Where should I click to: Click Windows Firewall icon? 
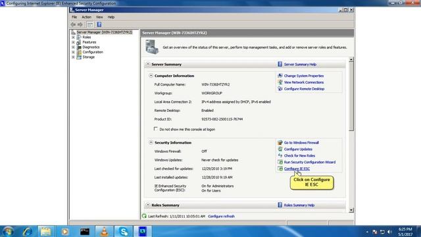[280, 142]
